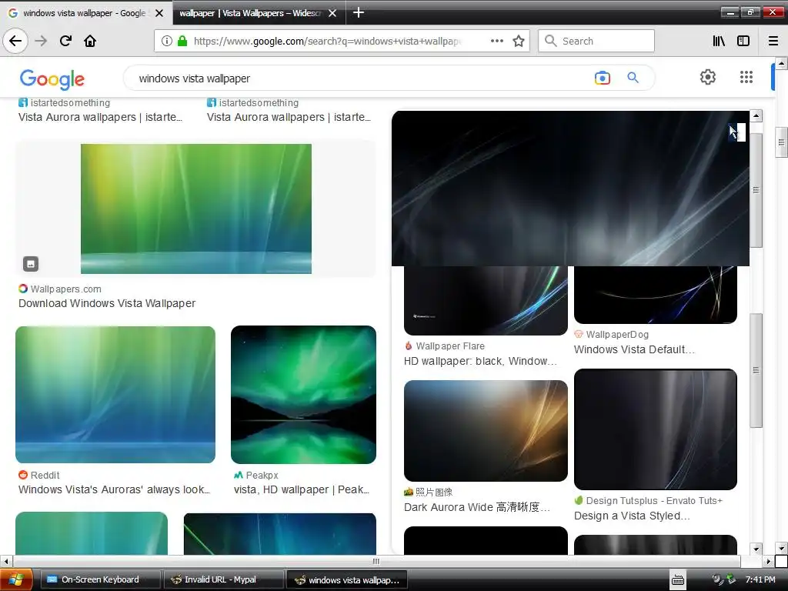
Task: Open on-screen keyboard tray icon
Action: (x=678, y=579)
